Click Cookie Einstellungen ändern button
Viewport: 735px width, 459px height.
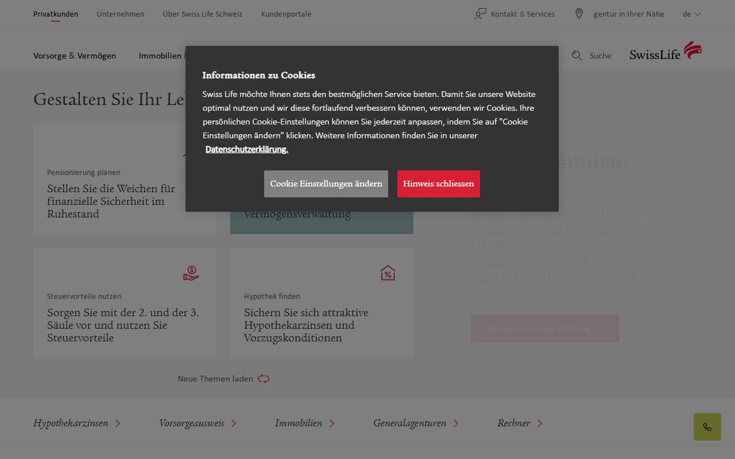click(x=326, y=184)
